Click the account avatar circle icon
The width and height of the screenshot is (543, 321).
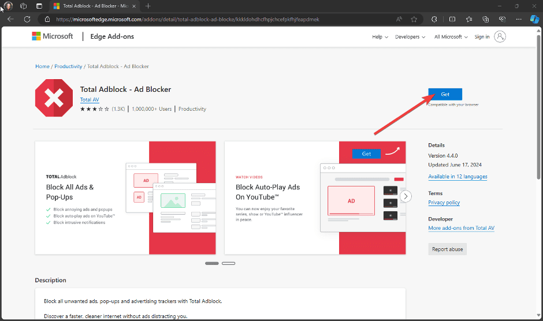tap(500, 36)
